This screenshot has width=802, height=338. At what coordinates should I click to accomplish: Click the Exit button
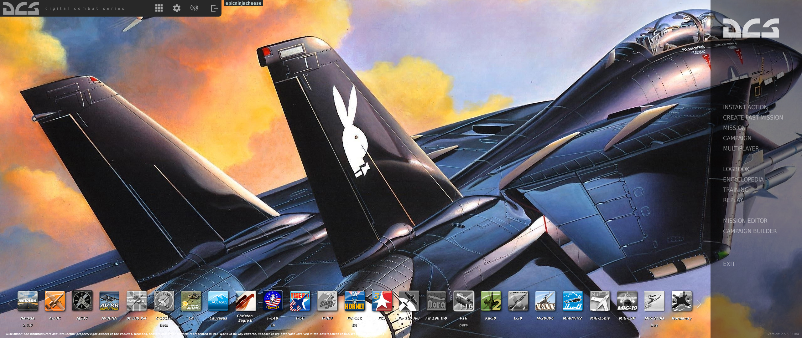pos(729,264)
